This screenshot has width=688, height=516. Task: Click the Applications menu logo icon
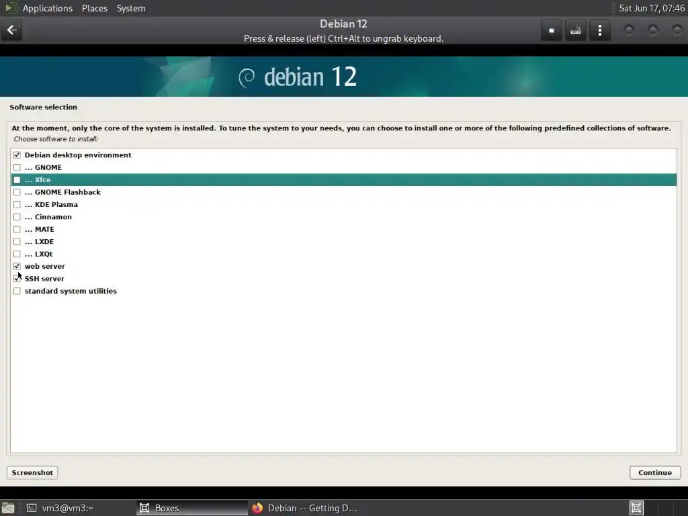(x=11, y=8)
